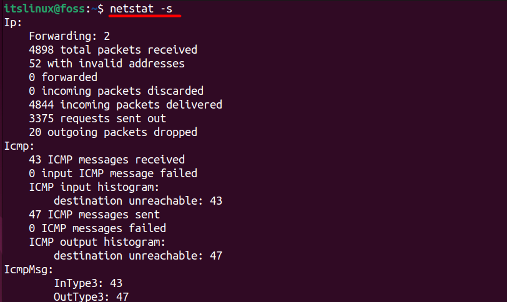Select the IcmpMsg: section header
507x302 pixels.
point(29,270)
